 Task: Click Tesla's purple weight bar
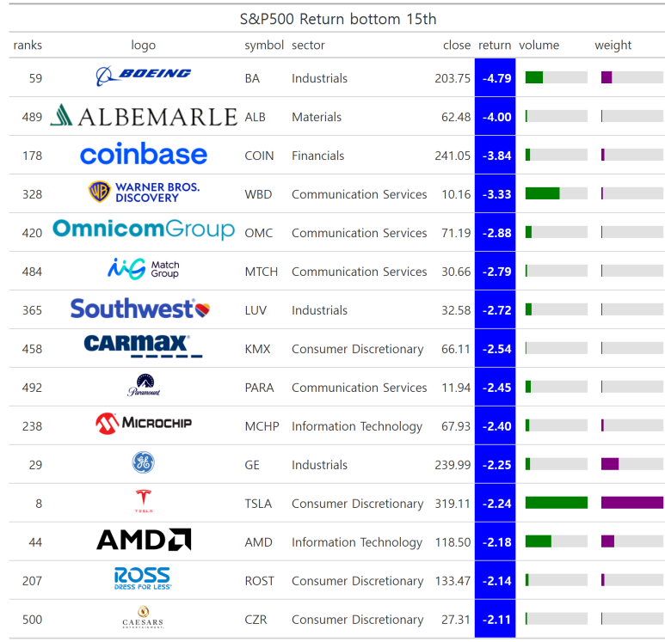[632, 503]
